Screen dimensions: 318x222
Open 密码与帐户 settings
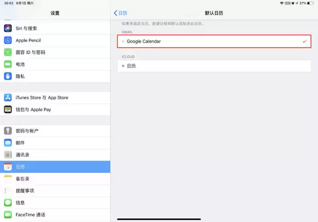click(55, 131)
